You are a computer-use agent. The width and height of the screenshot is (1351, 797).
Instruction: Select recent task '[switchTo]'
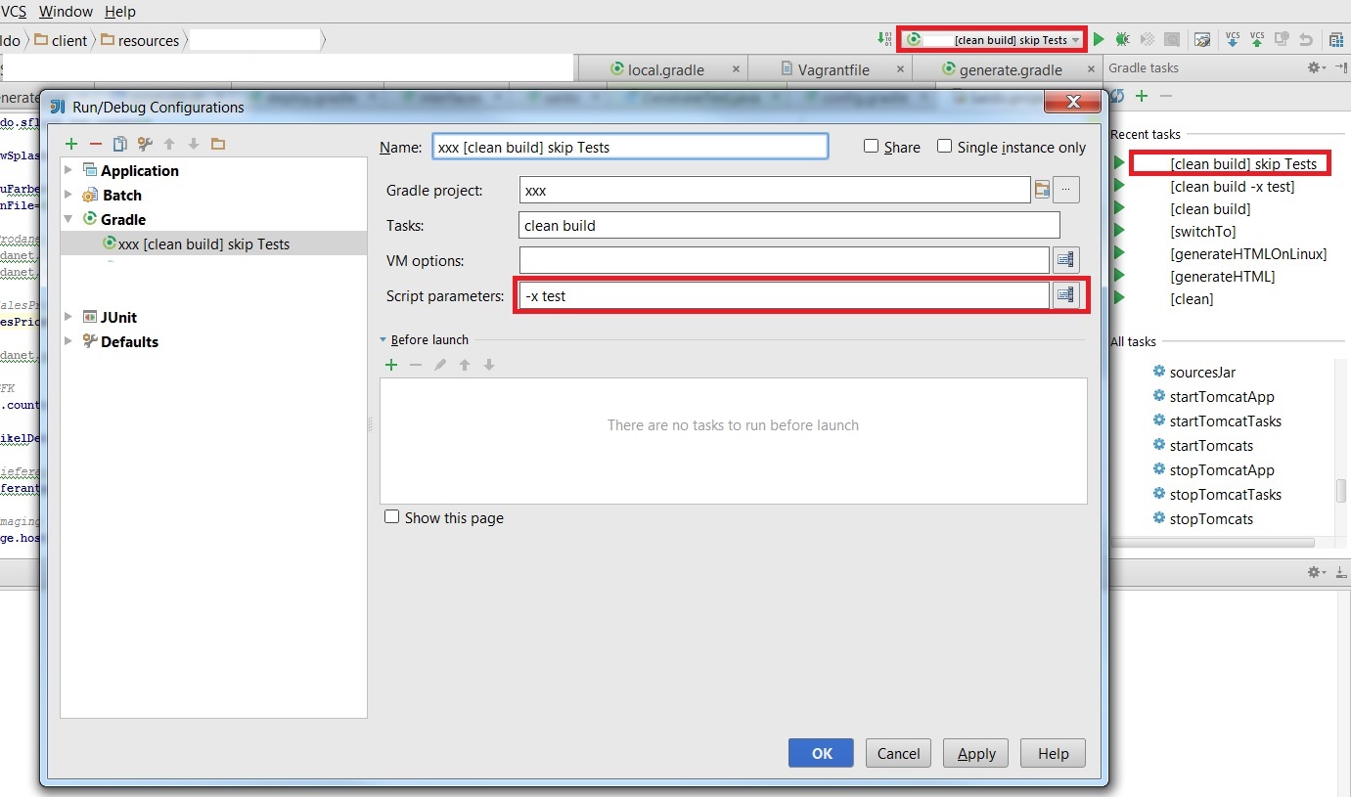point(1202,231)
